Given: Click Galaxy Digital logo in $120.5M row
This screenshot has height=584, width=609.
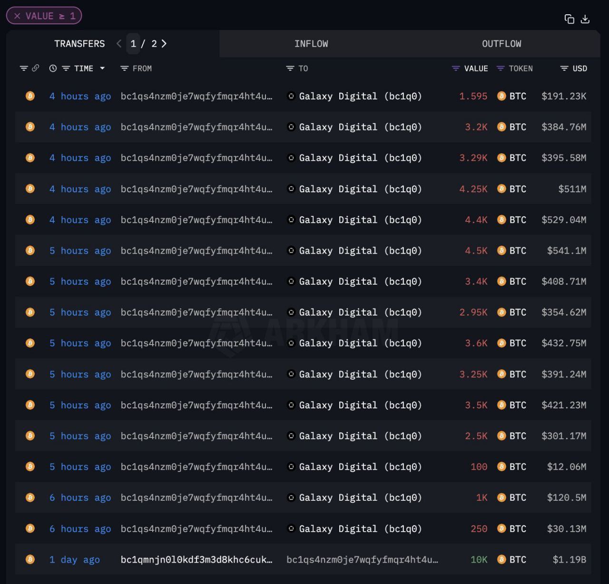Looking at the screenshot, I should [x=291, y=498].
